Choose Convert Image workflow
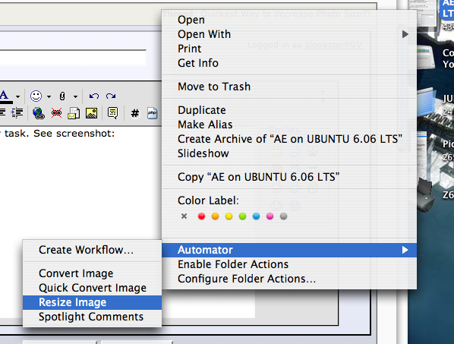The image size is (454, 344). pos(92,273)
